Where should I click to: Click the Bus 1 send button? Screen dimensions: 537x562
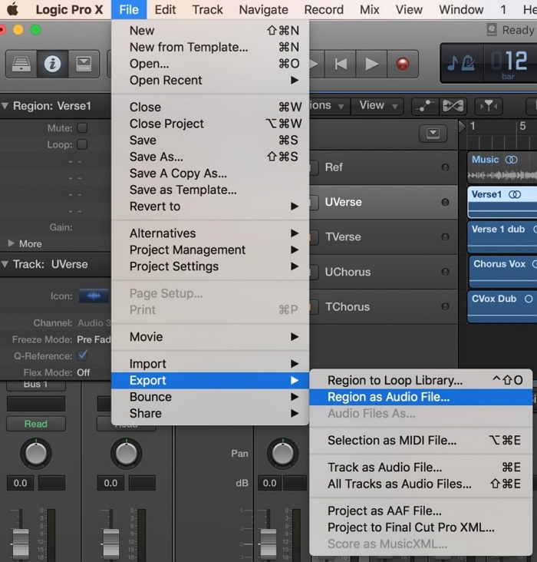click(x=36, y=385)
